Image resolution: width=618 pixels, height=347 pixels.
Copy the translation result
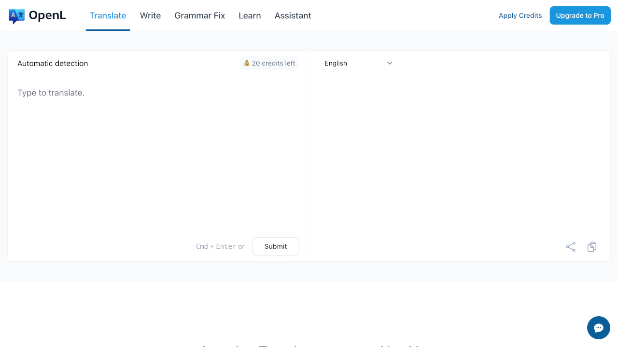click(592, 246)
